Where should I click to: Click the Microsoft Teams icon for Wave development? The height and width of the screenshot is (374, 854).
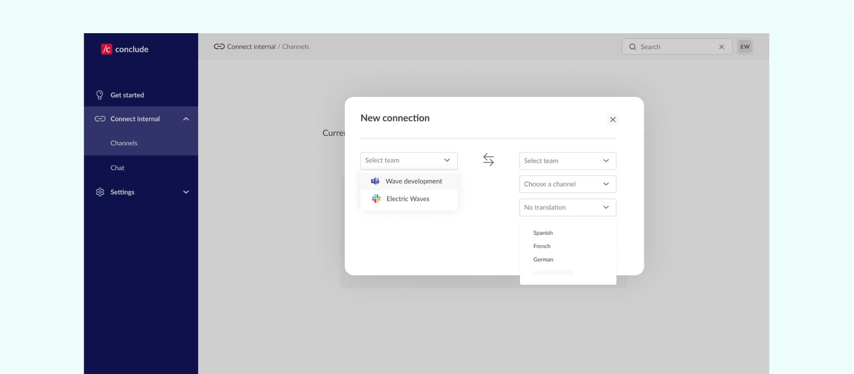click(375, 181)
